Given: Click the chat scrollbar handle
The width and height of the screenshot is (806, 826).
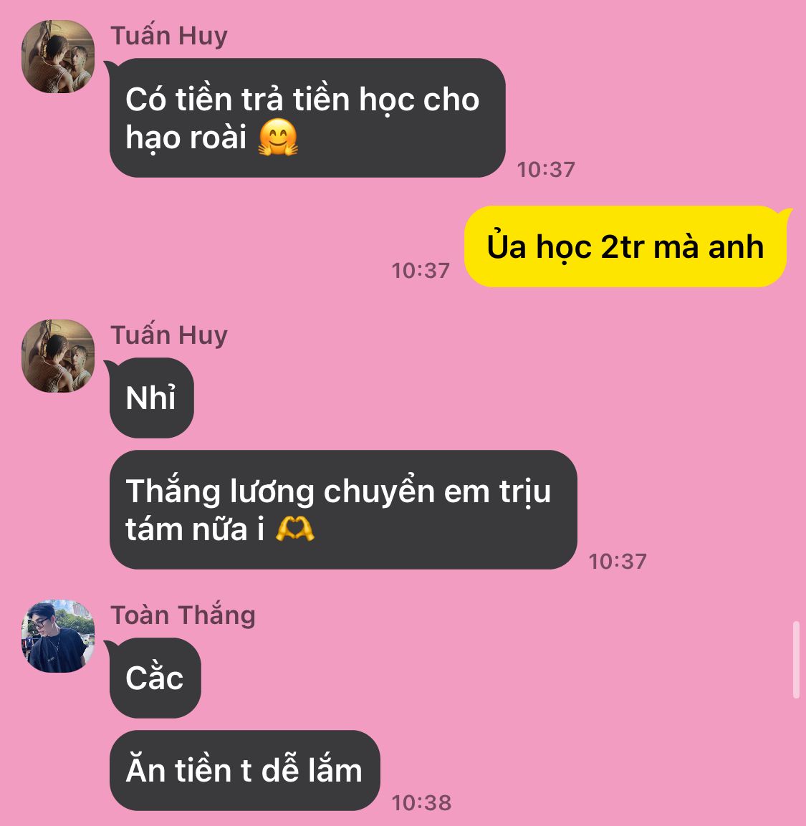Looking at the screenshot, I should (796, 660).
